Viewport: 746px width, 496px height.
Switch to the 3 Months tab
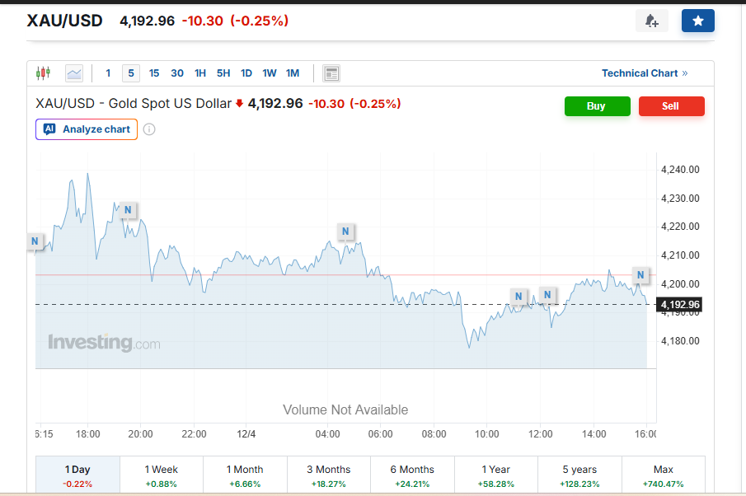[328, 475]
